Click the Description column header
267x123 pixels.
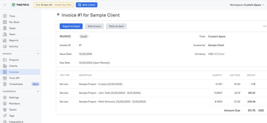85,75
